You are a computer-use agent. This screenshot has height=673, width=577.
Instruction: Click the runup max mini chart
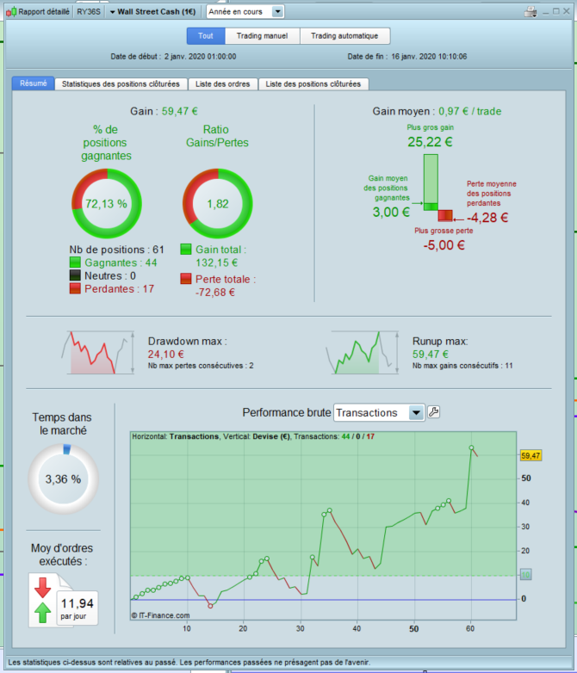tap(363, 353)
